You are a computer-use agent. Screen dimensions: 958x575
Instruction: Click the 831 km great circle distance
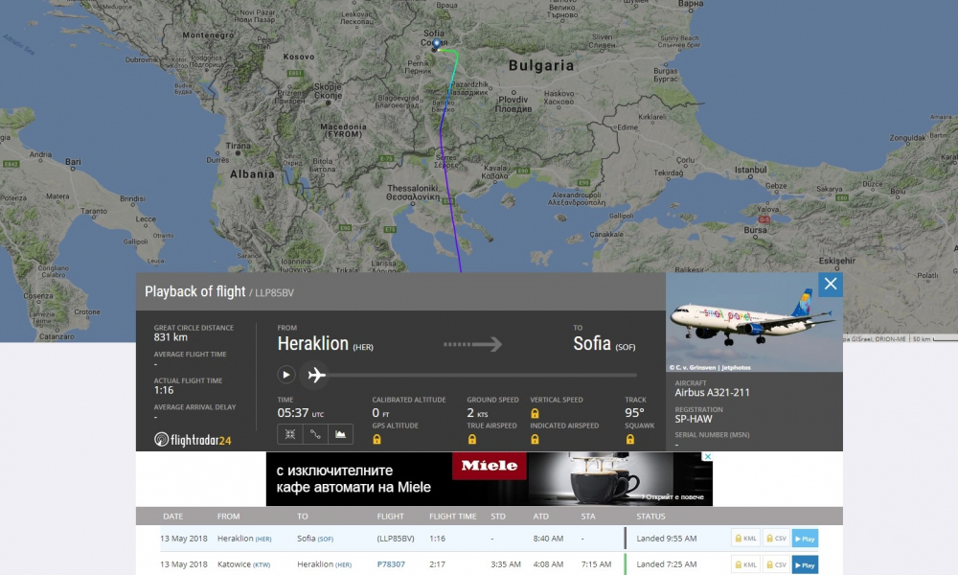click(171, 337)
